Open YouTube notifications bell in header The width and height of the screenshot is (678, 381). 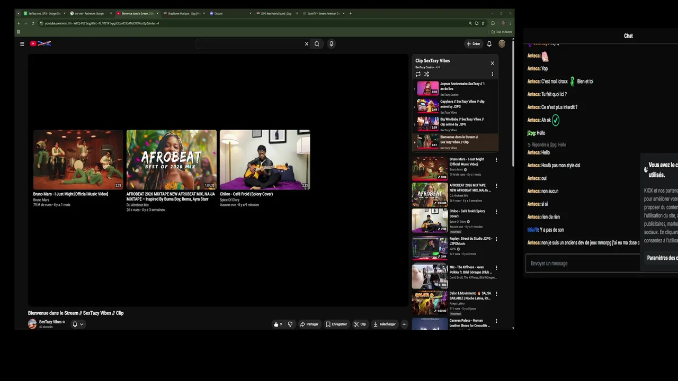pos(489,44)
